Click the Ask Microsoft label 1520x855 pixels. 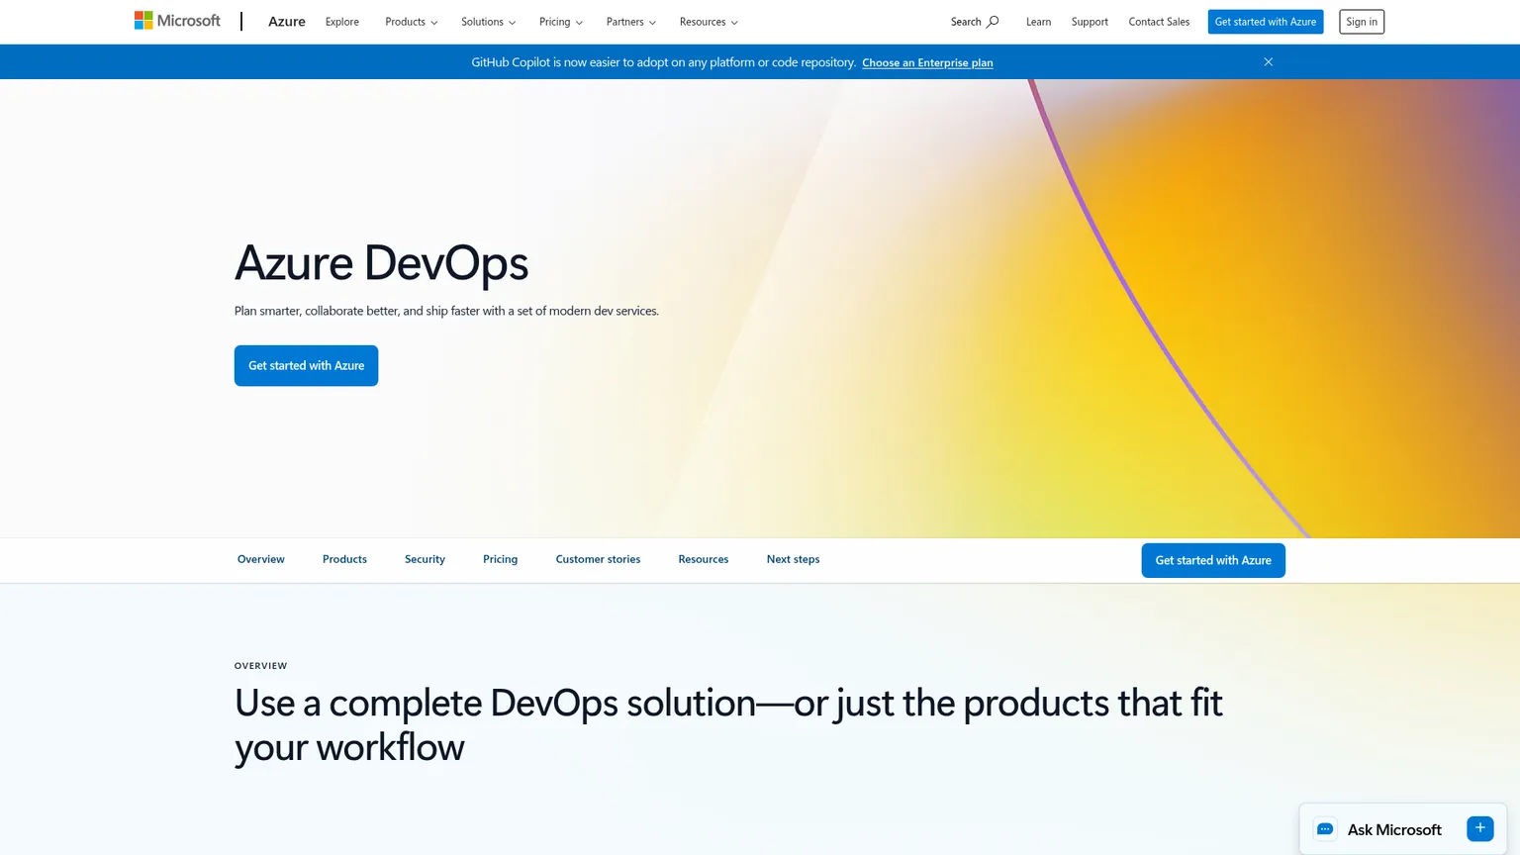(x=1394, y=829)
